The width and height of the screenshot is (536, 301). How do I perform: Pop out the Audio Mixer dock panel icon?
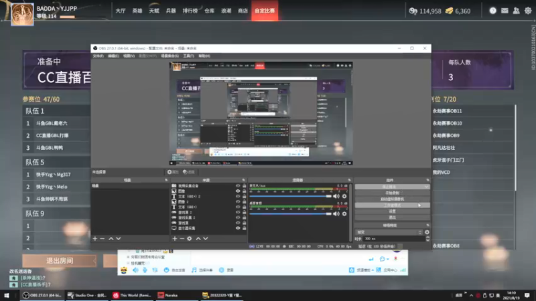349,180
